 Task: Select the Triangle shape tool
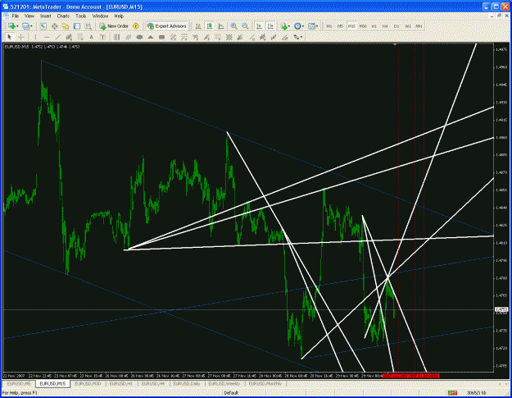(x=151, y=37)
